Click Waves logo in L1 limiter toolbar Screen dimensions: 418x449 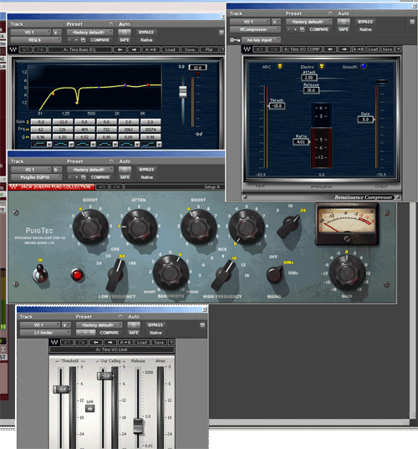pos(54,342)
